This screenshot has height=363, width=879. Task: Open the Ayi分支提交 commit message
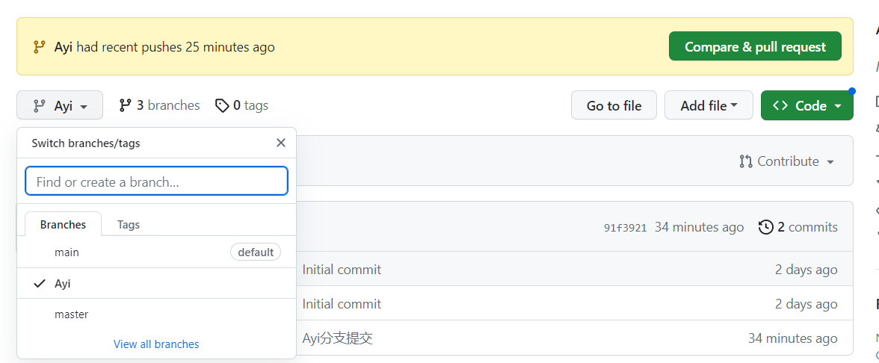point(337,338)
